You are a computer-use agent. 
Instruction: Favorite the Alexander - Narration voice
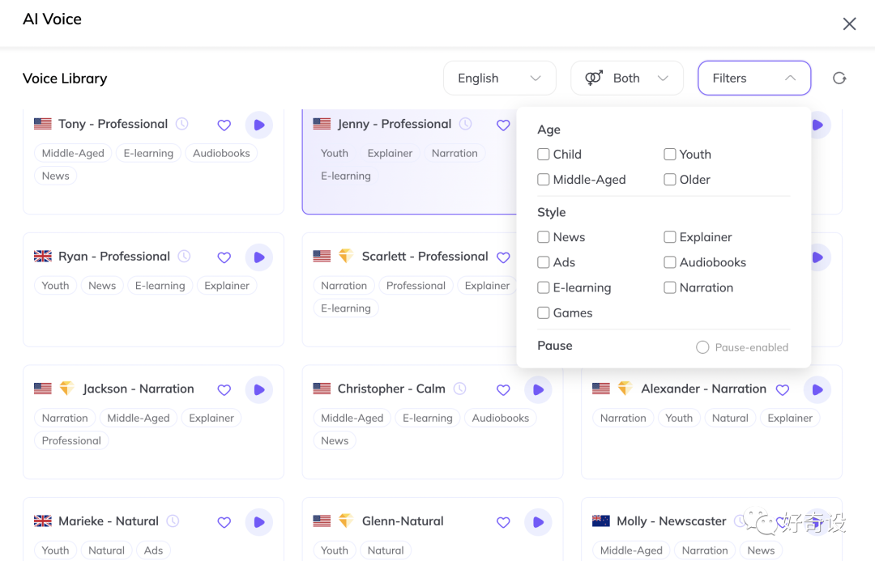783,390
